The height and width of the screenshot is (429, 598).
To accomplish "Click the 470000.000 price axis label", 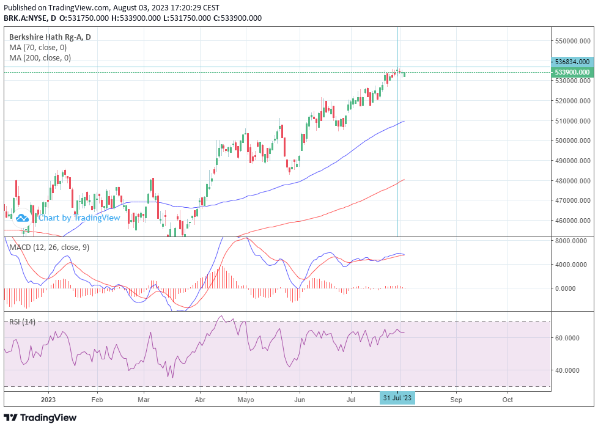I will click(573, 200).
